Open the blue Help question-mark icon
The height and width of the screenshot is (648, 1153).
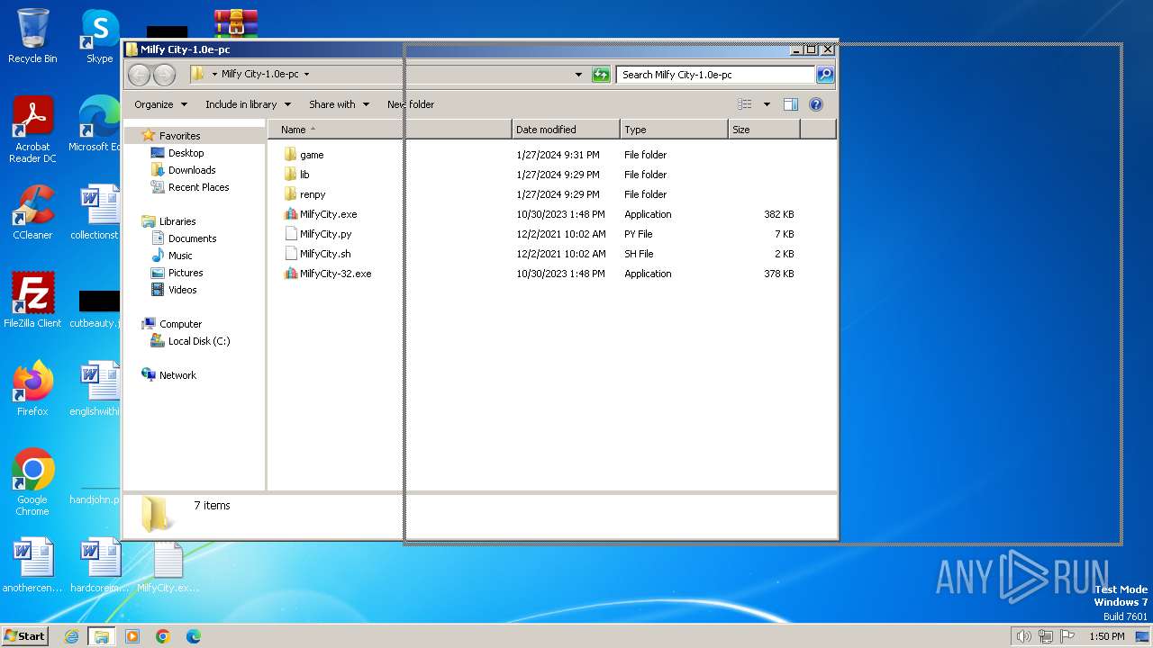(x=816, y=104)
